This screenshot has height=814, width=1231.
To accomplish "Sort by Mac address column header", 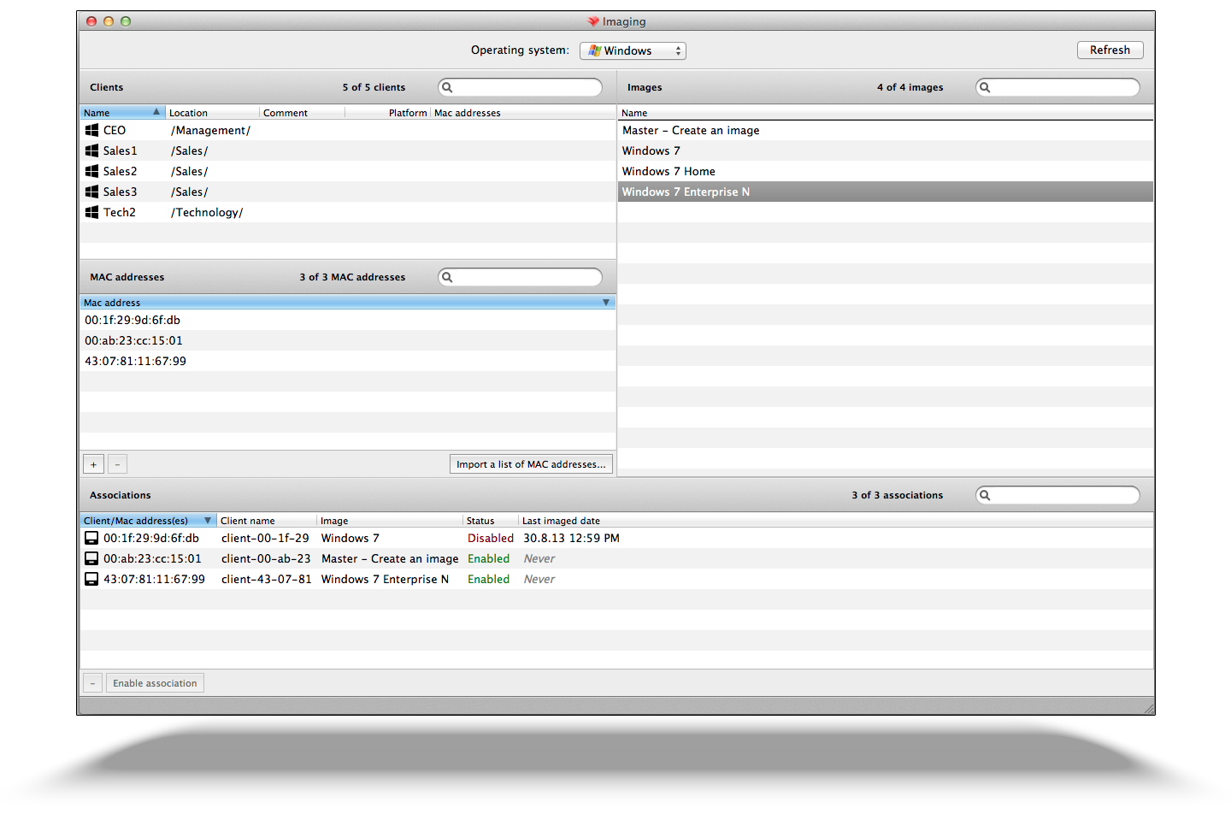I will [x=347, y=303].
